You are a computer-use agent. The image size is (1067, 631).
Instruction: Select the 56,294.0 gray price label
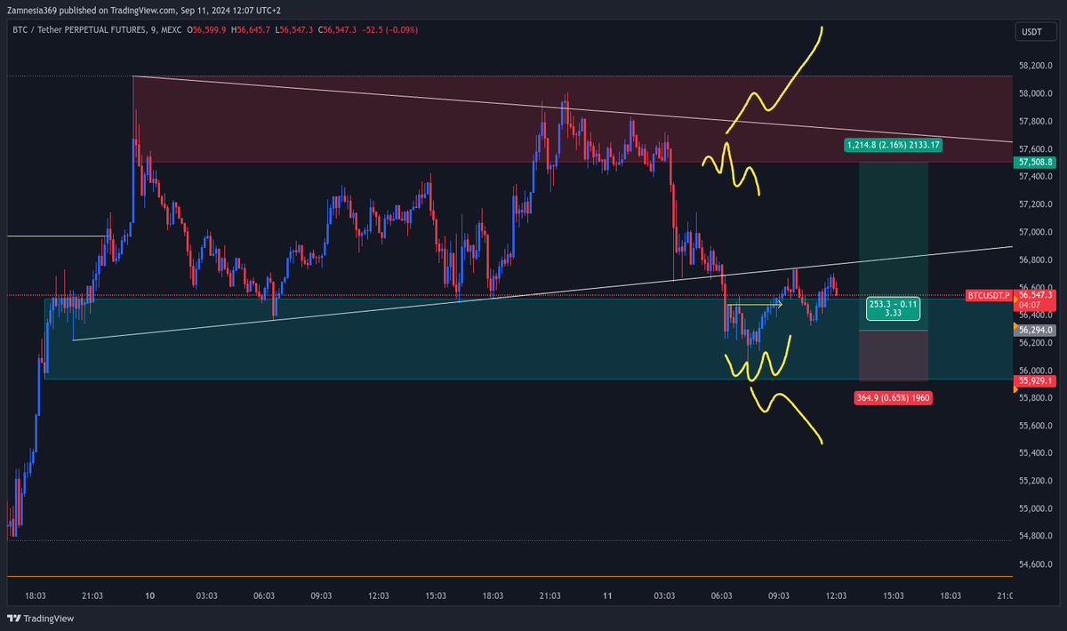coord(1037,330)
